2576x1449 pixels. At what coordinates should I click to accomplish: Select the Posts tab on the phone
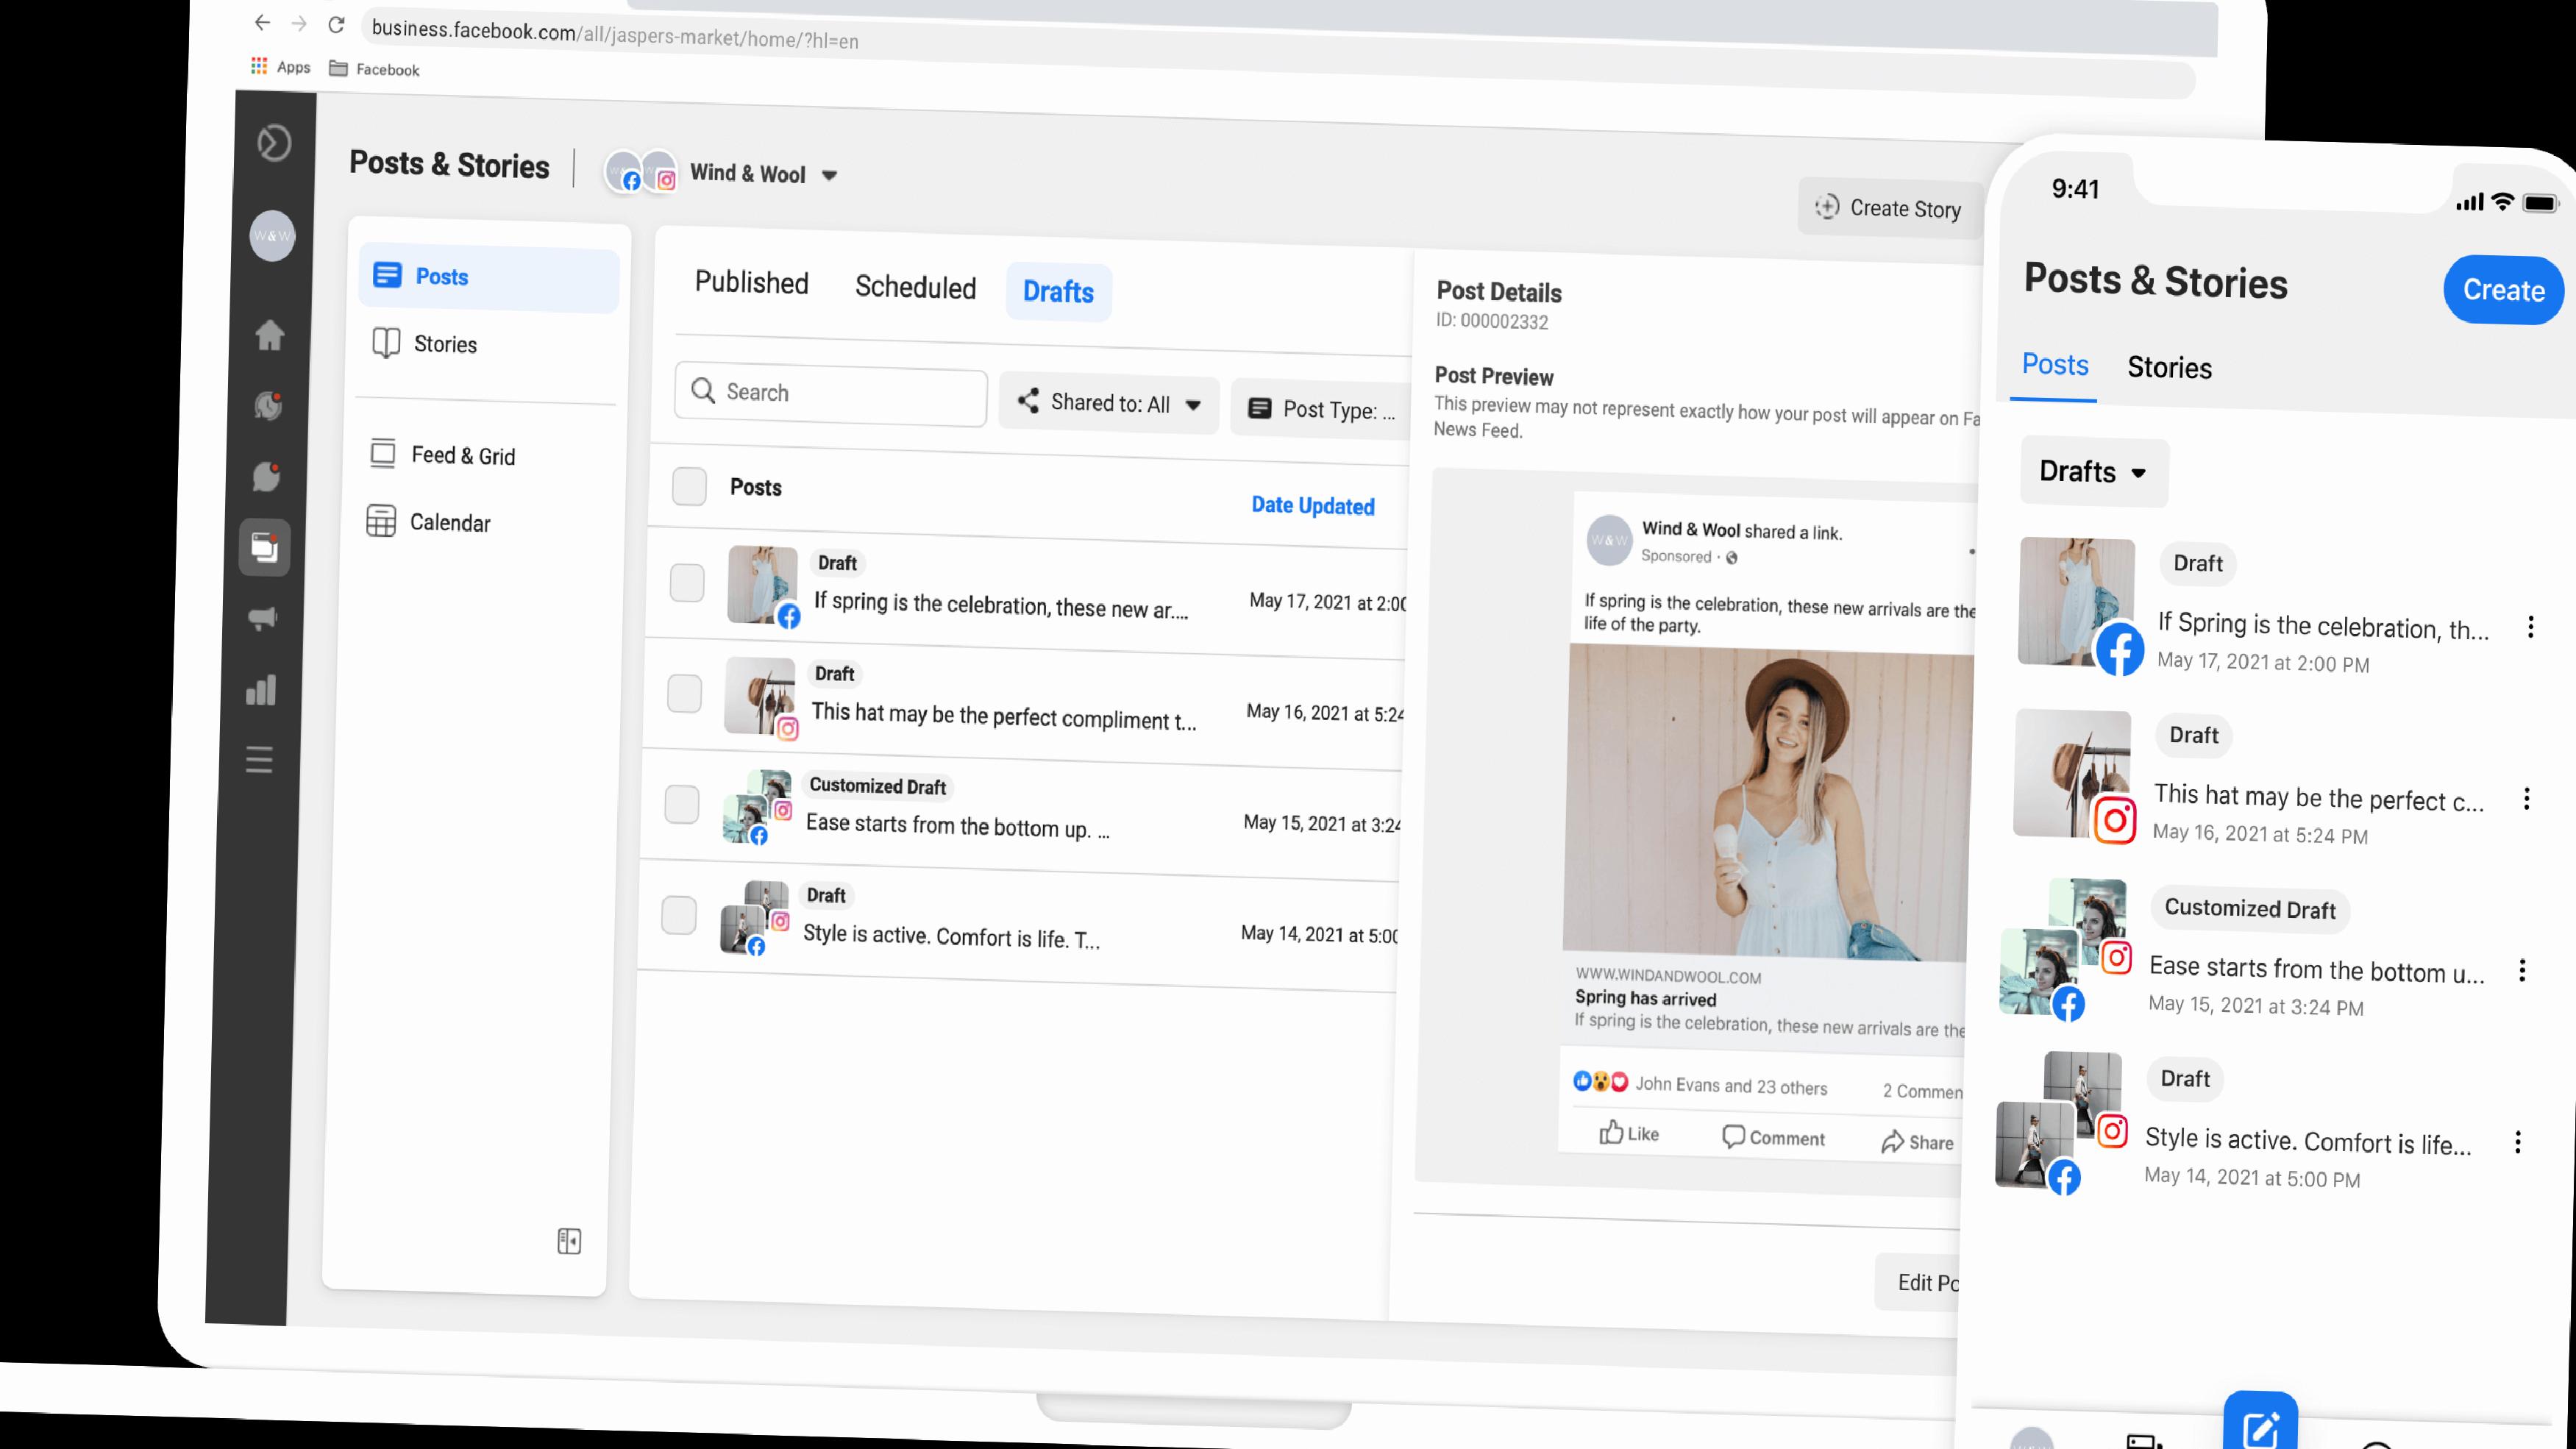(2055, 365)
